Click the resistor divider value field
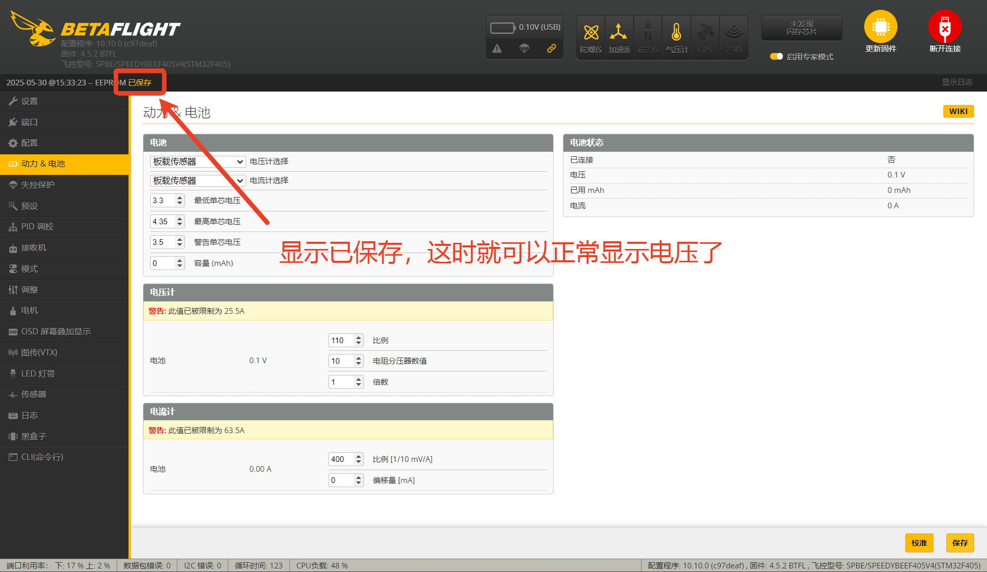The width and height of the screenshot is (987, 572). click(x=346, y=361)
